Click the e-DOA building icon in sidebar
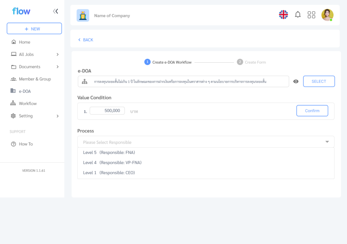The height and width of the screenshot is (244, 347). (13, 91)
